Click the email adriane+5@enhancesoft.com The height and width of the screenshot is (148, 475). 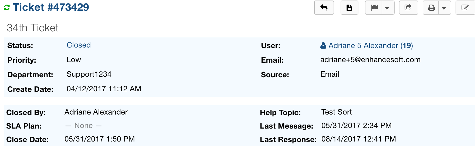370,60
